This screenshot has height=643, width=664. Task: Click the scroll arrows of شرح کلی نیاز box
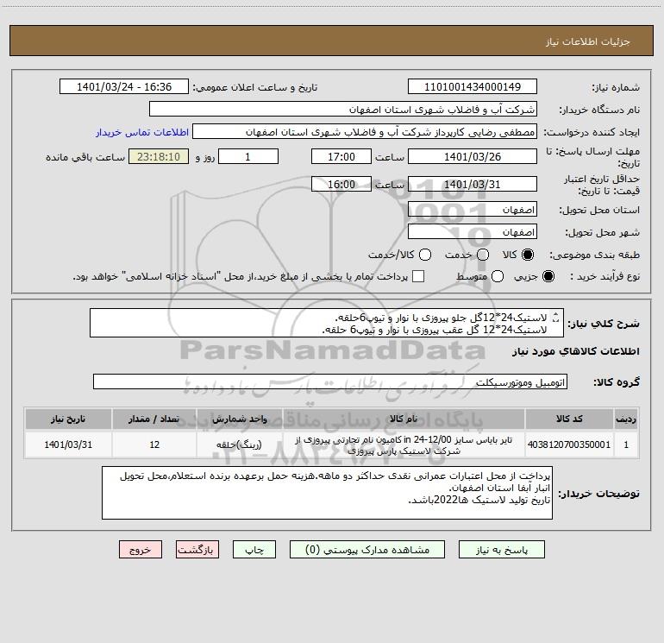[x=555, y=317]
